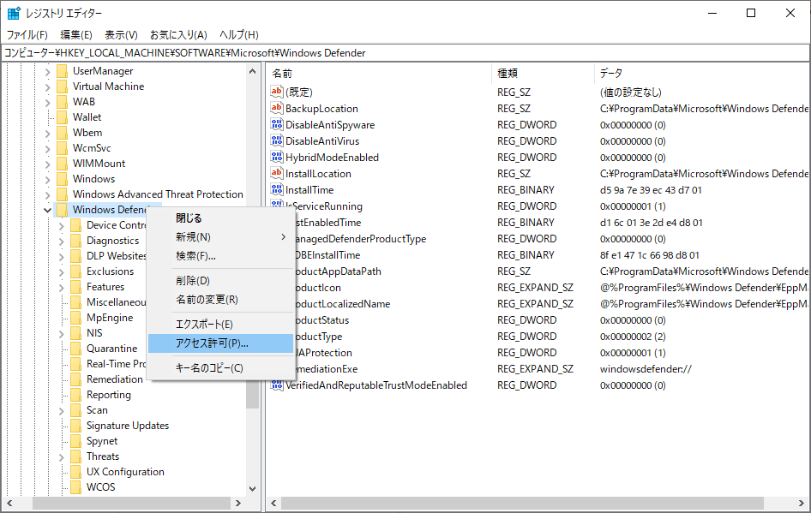This screenshot has height=513, width=811.
Task: Click the Windows Defender folder icon
Action: point(62,210)
